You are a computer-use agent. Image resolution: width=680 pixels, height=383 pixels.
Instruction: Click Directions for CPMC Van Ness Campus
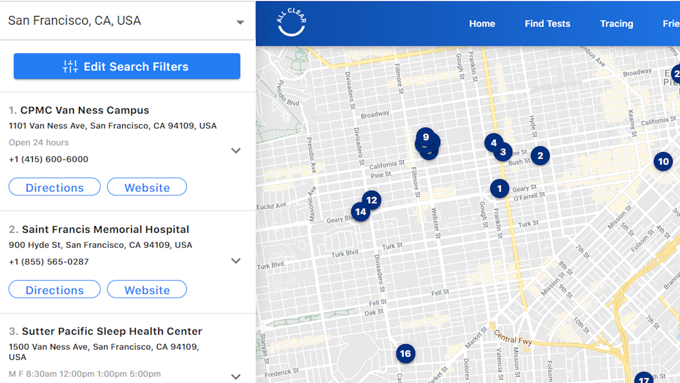pos(54,187)
